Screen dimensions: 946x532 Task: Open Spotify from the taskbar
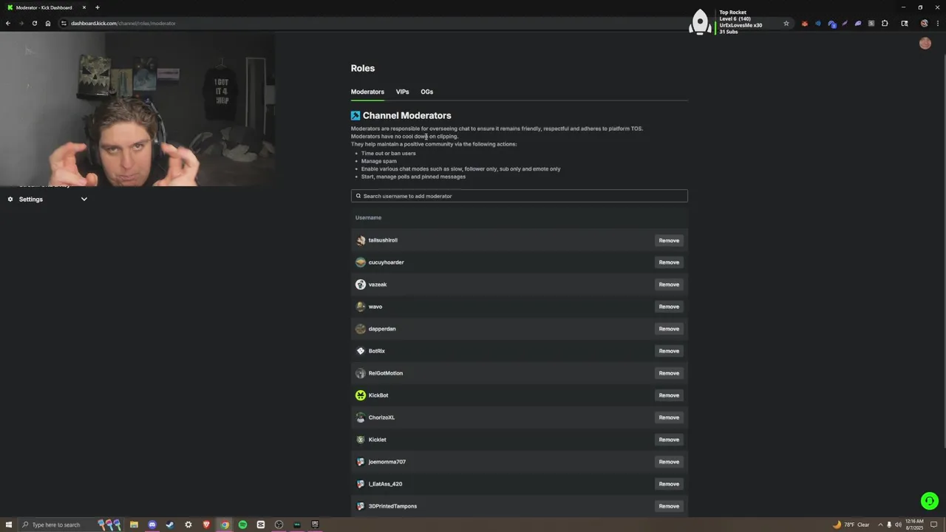pyautogui.click(x=242, y=525)
